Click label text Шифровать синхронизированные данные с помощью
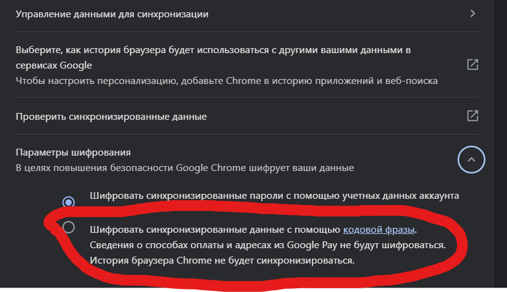 point(215,230)
